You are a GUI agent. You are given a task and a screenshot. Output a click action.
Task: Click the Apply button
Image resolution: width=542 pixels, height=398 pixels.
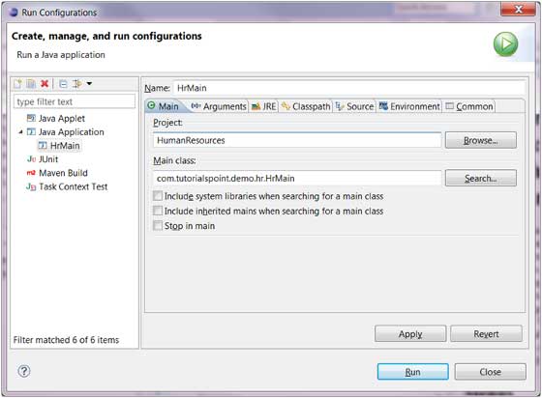(410, 333)
